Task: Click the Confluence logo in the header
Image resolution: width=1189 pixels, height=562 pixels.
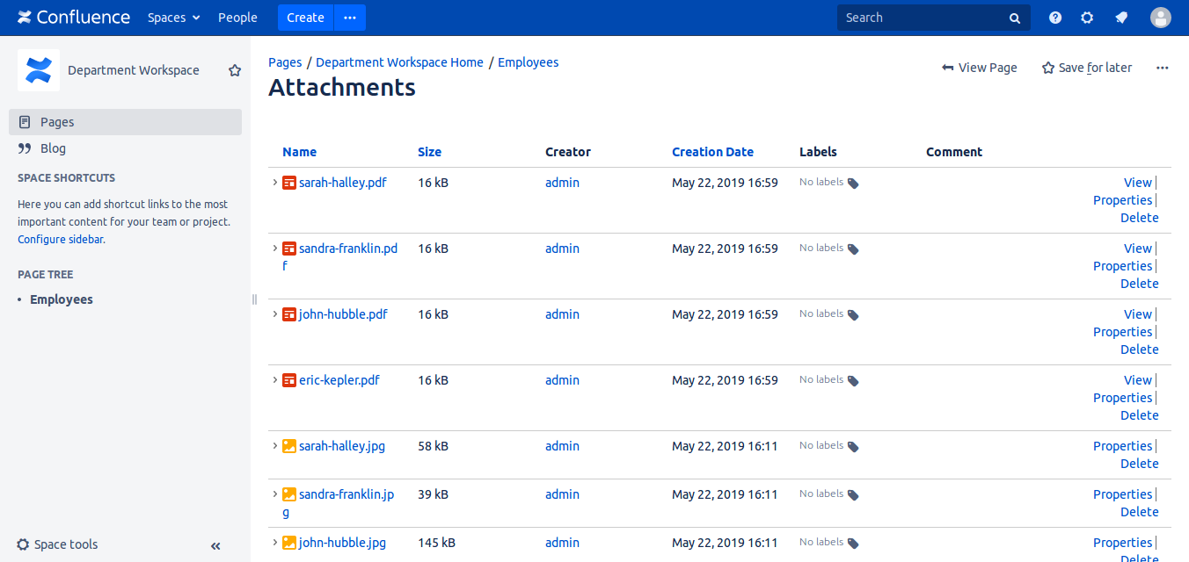Action: click(74, 18)
